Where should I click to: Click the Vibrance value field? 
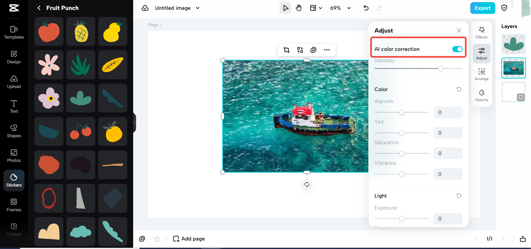coord(448,174)
